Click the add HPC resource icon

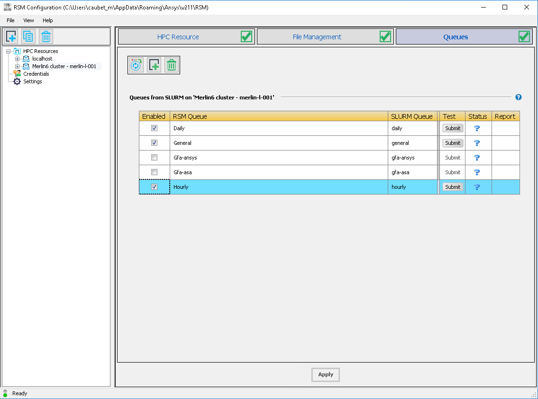click(11, 36)
